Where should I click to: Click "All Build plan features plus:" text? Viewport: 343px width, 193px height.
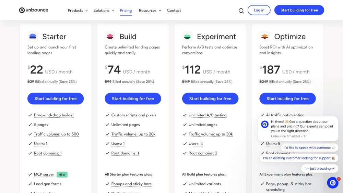[204, 175]
